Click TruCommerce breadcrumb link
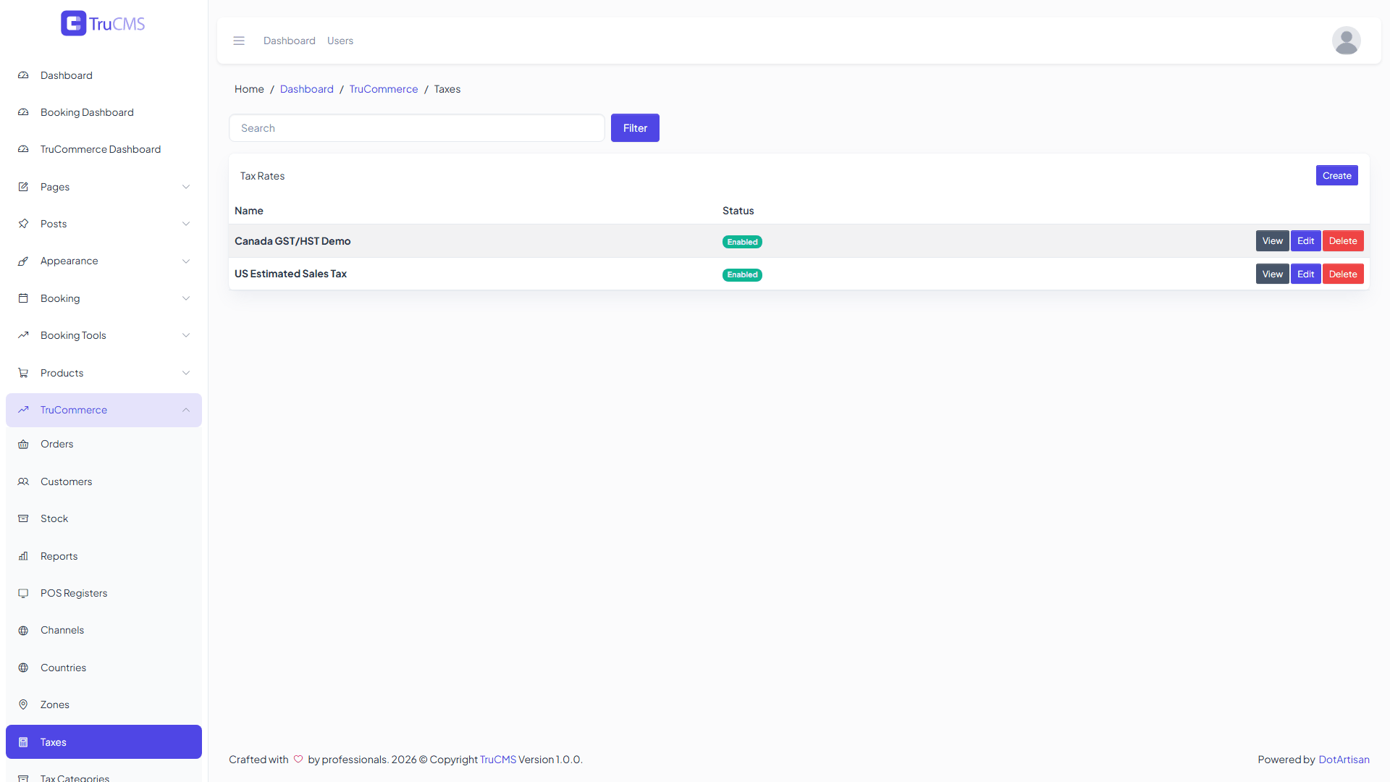This screenshot has height=782, width=1390. coord(384,89)
